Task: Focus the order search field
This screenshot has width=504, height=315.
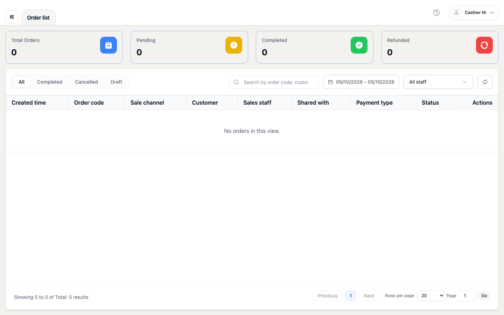Action: pos(274,82)
